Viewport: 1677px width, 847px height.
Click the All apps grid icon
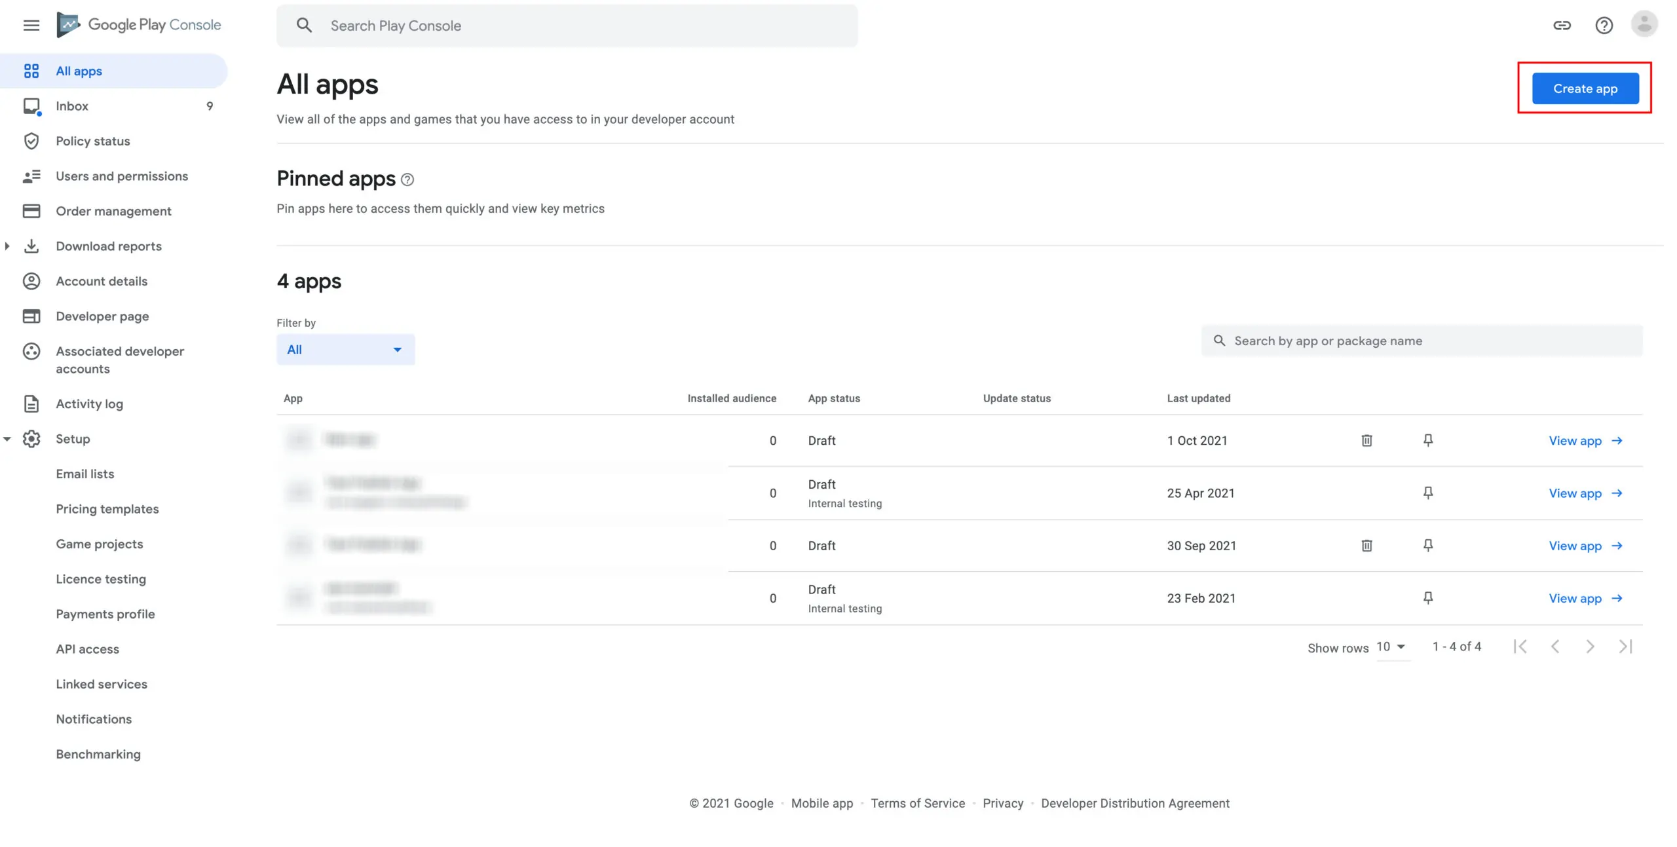pyautogui.click(x=31, y=71)
